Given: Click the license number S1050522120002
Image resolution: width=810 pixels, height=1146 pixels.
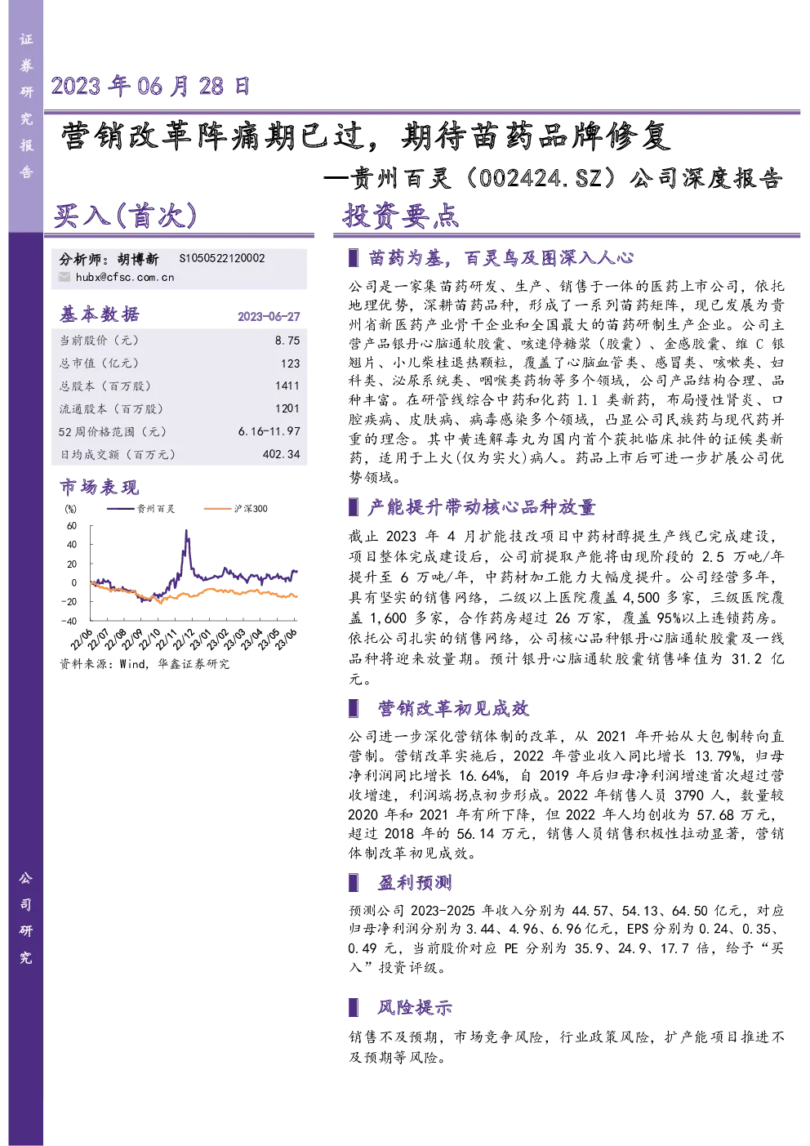Looking at the screenshot, I should pos(222,258).
